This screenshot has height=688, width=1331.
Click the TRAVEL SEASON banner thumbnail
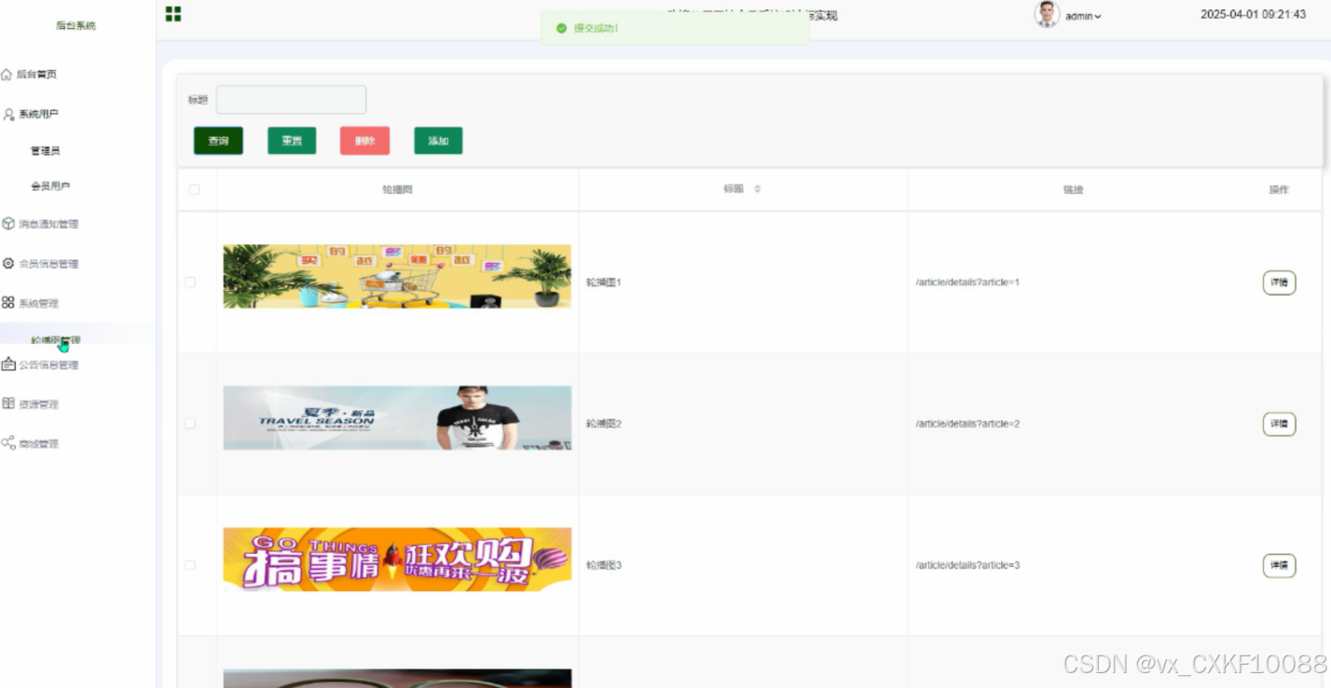(x=397, y=418)
